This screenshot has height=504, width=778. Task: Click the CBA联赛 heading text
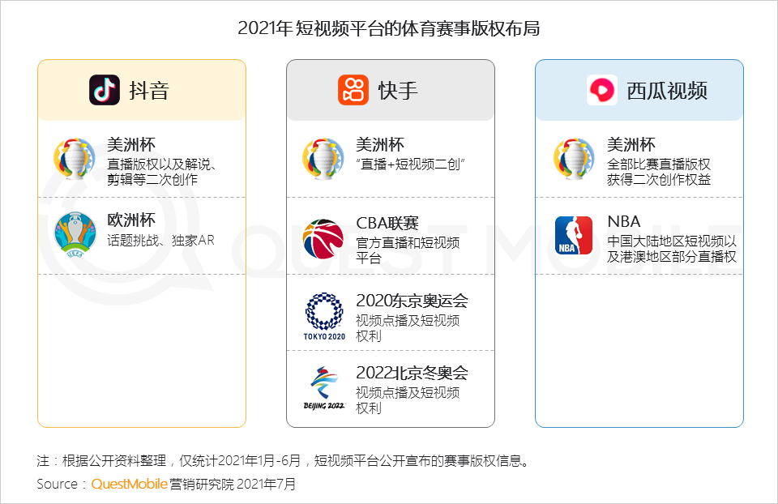point(387,223)
